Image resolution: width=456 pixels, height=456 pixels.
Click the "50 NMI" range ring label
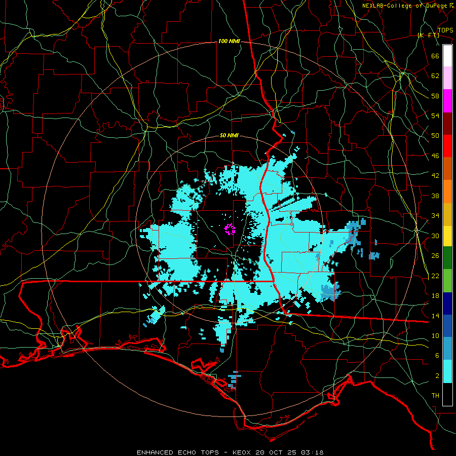pyautogui.click(x=229, y=135)
